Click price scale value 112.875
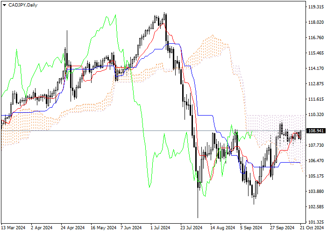Viewport: 327px width, 233px height. 316,84
